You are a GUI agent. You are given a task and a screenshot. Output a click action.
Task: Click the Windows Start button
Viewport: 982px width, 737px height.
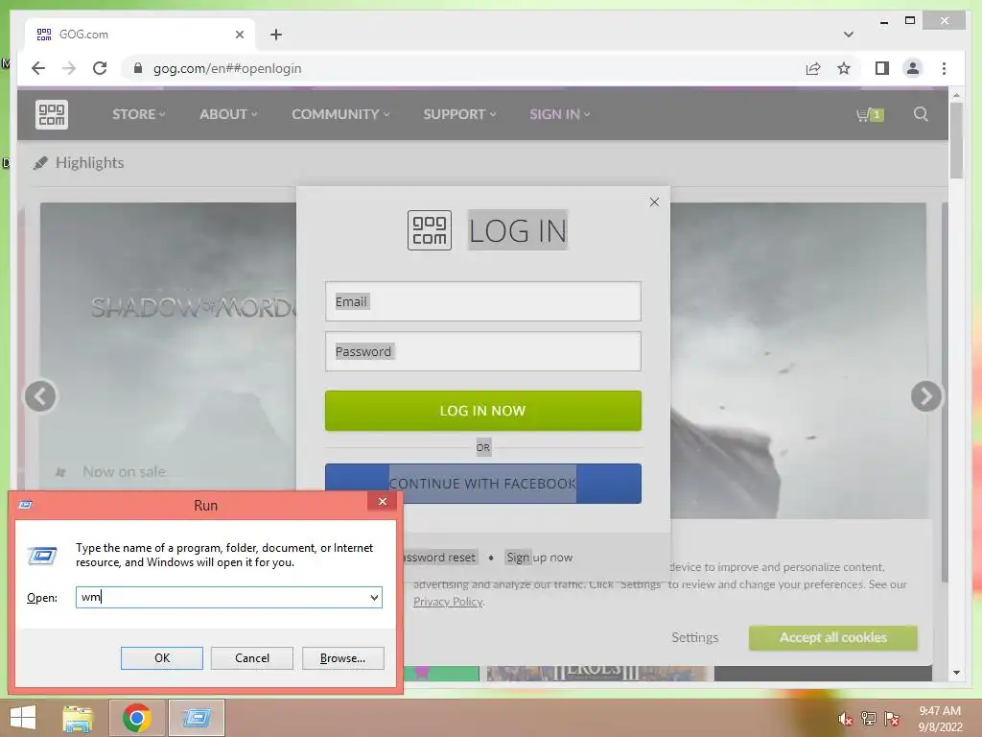click(x=23, y=718)
